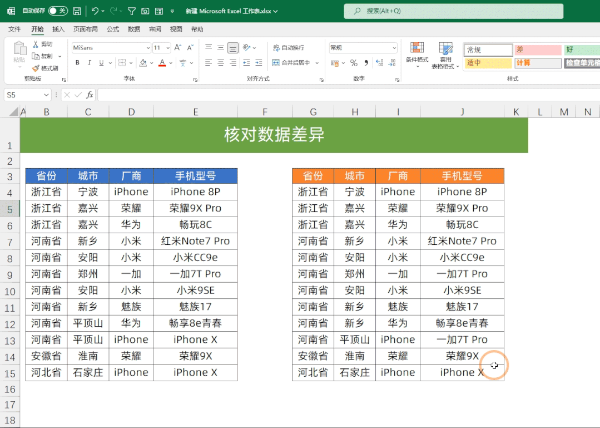
Task: Switch to the 视图 tab
Action: [x=176, y=29]
